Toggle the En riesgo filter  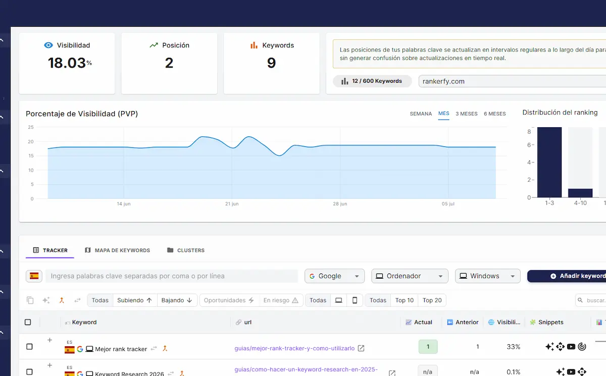(x=281, y=300)
